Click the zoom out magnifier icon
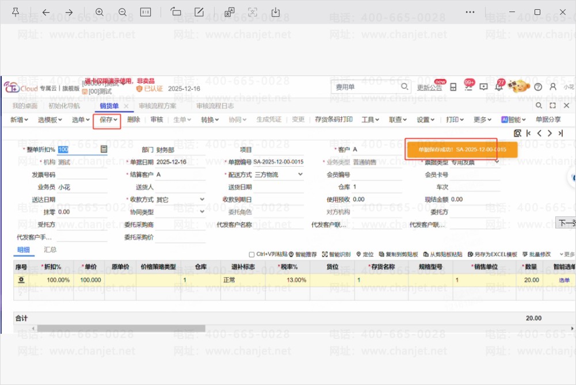576x385 pixels. 123,12
